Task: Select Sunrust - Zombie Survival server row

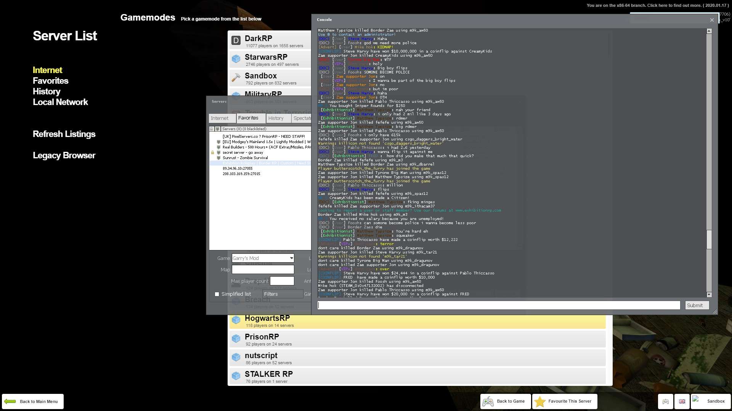Action: 260,158
